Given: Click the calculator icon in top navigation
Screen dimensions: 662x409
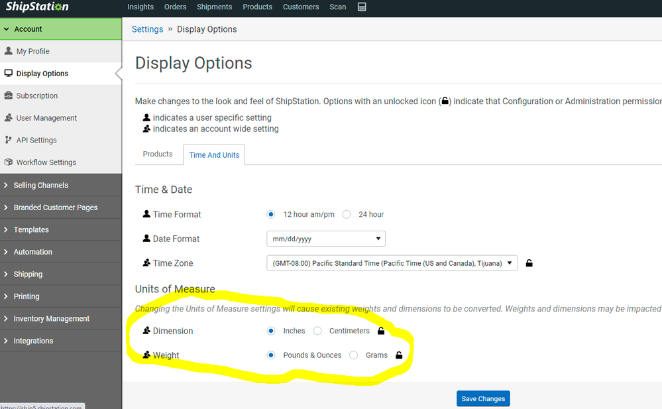Looking at the screenshot, I should click(x=362, y=7).
